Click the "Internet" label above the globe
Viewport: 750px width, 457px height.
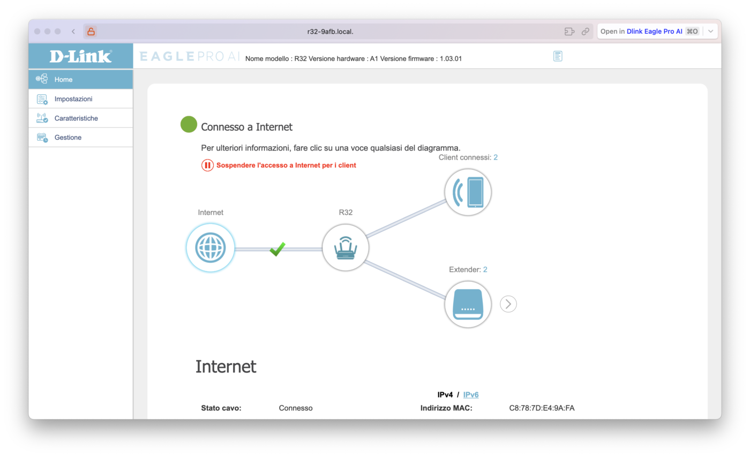pyautogui.click(x=211, y=213)
